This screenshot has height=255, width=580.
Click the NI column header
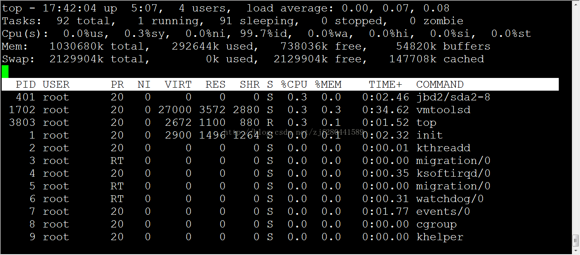click(144, 84)
